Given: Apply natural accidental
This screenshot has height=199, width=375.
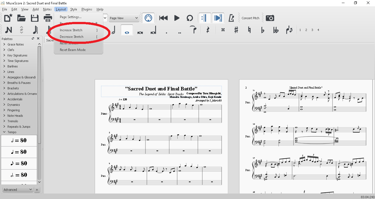Looking at the screenshot, I should 249,30.
